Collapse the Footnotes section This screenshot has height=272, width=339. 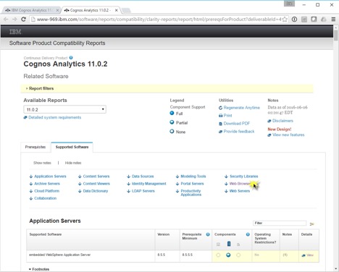click(x=39, y=269)
